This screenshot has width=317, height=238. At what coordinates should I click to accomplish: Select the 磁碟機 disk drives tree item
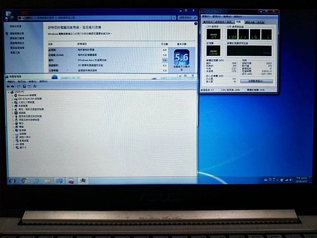tap(22, 134)
